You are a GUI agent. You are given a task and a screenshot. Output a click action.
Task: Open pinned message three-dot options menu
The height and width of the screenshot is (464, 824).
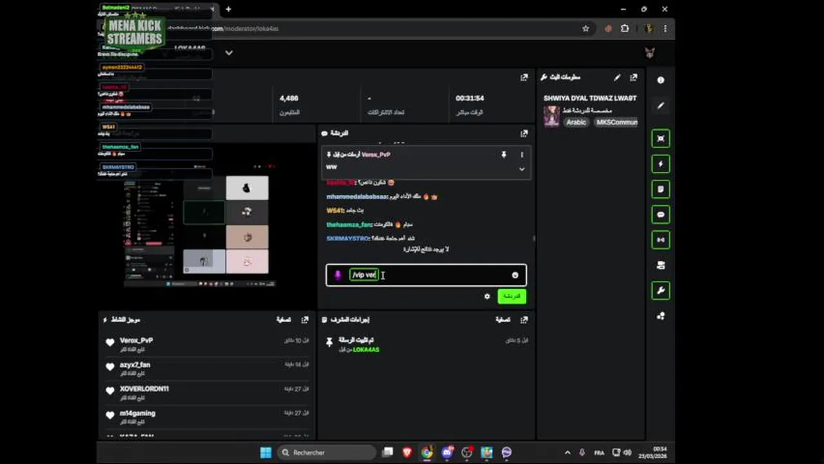pos(522,155)
